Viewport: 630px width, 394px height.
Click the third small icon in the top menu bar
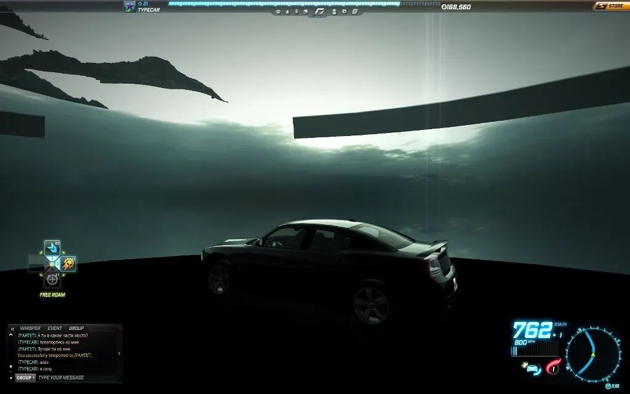(x=297, y=12)
